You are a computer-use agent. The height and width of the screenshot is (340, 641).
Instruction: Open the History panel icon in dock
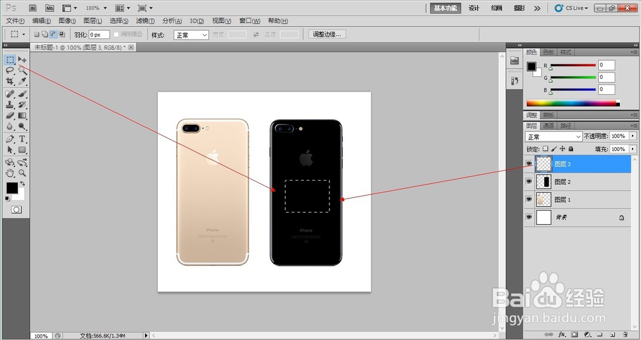[514, 81]
